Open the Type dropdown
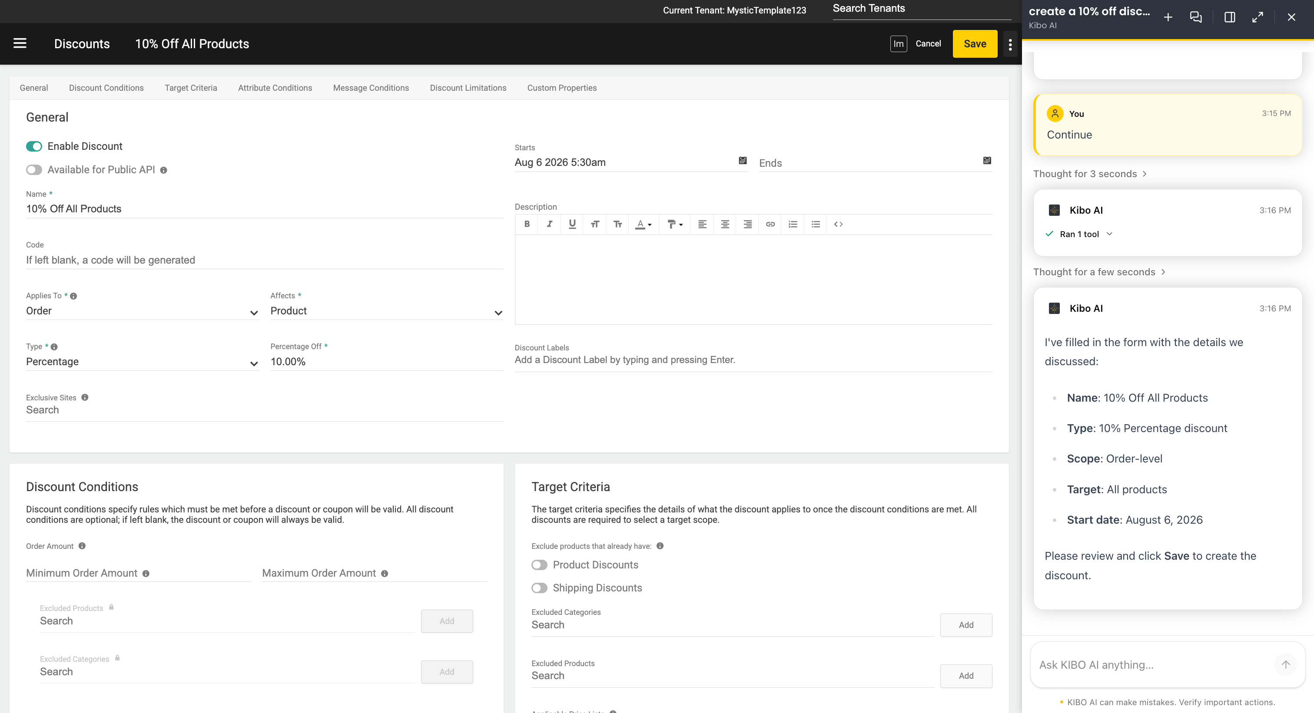The width and height of the screenshot is (1314, 713). click(x=143, y=362)
